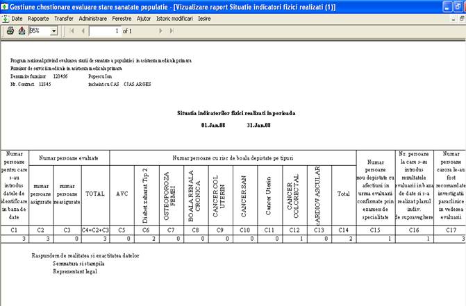Click the print report icon

(10, 31)
